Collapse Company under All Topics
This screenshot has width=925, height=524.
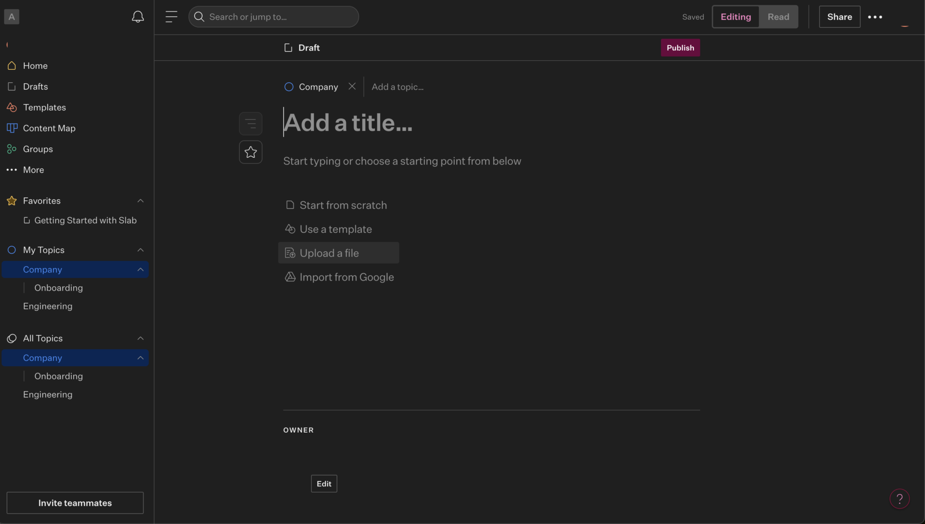(x=140, y=358)
